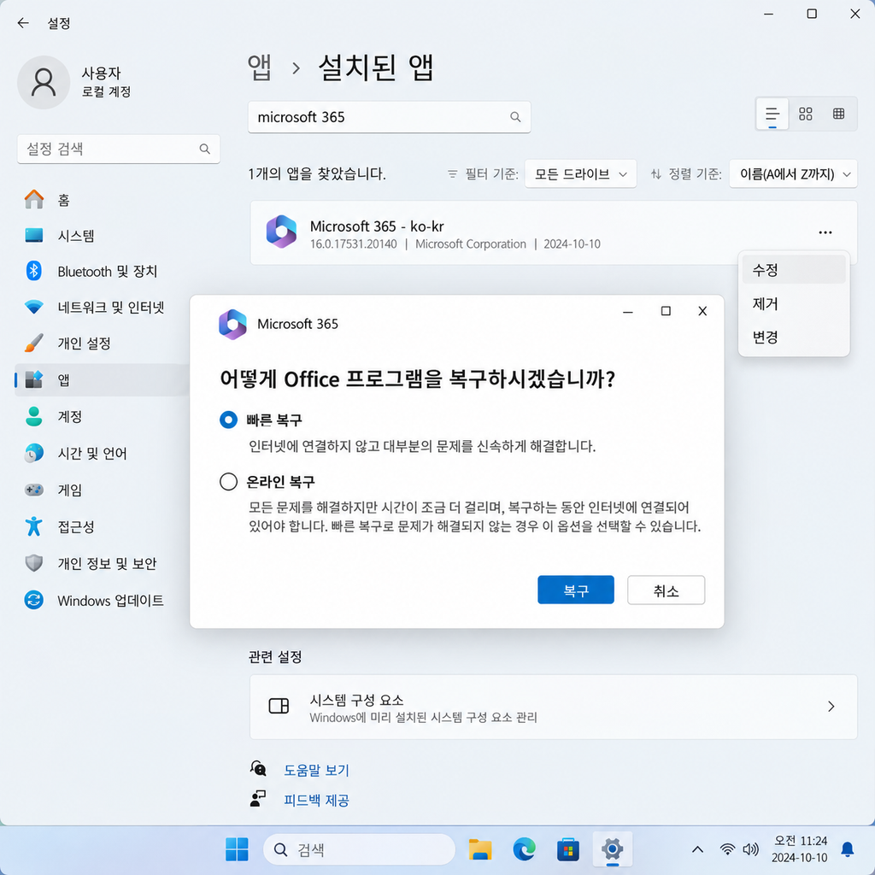
Task: Open 게임 settings
Action: tap(103, 490)
